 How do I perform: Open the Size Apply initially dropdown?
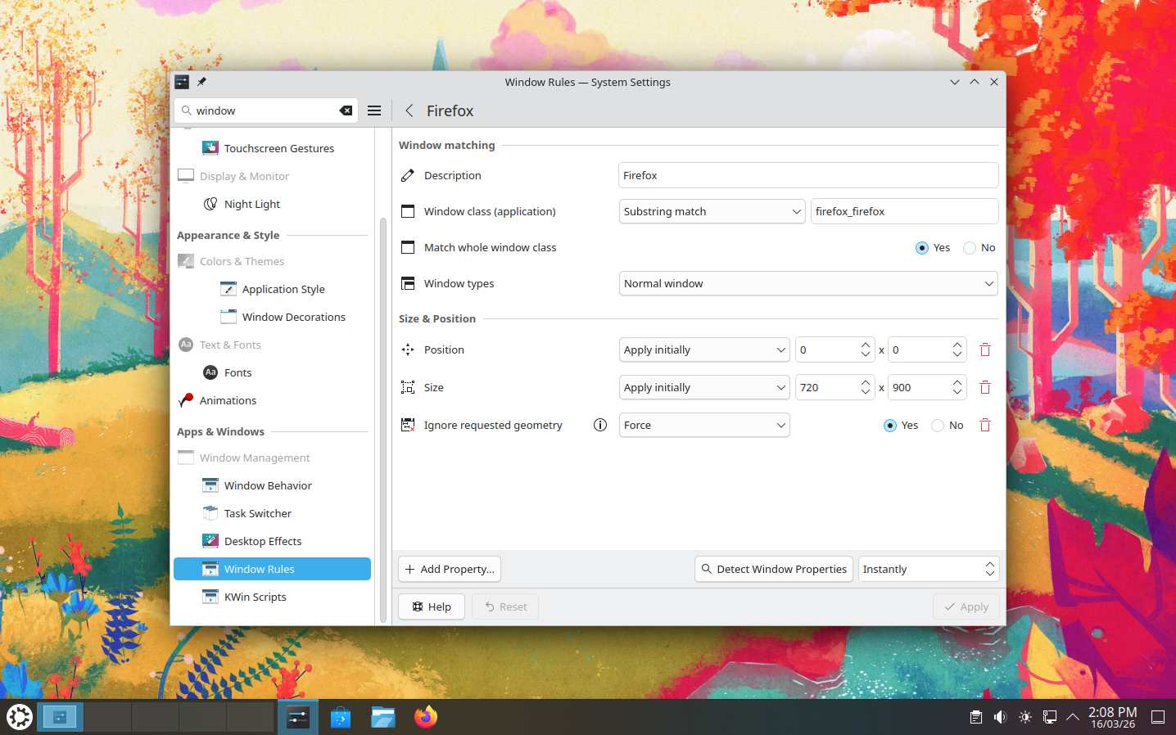point(704,387)
